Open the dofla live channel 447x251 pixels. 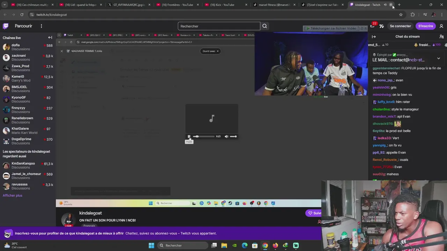(x=27, y=47)
